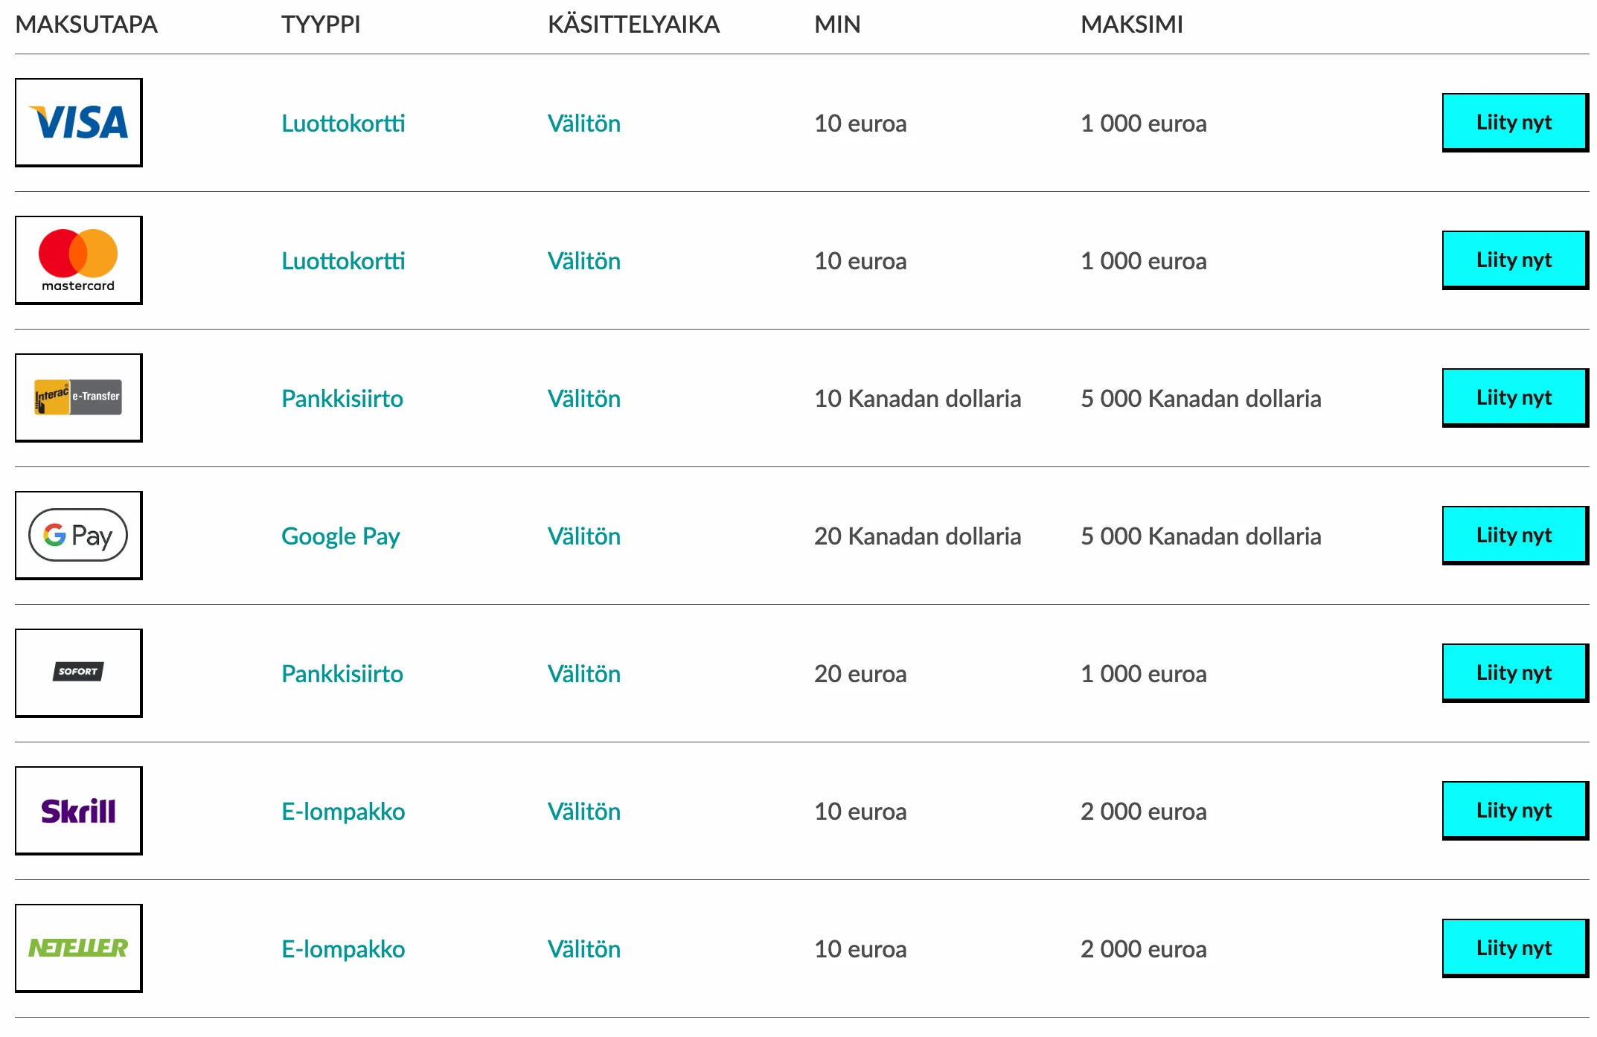Click Liity nyt on the VISA row
The image size is (1597, 1037).
(x=1514, y=121)
